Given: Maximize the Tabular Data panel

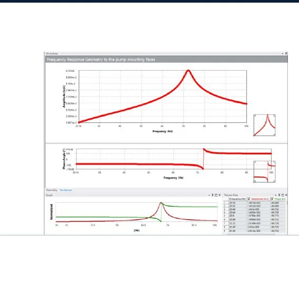Looking at the screenshot, I should [283, 195].
